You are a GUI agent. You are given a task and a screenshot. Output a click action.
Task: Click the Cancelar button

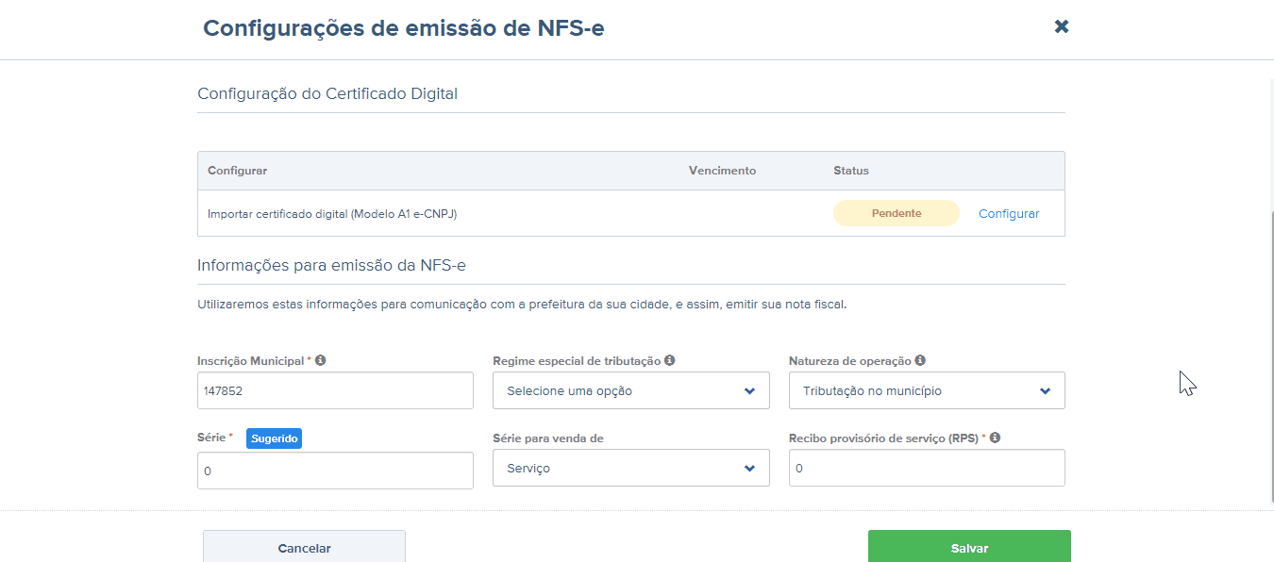(304, 547)
